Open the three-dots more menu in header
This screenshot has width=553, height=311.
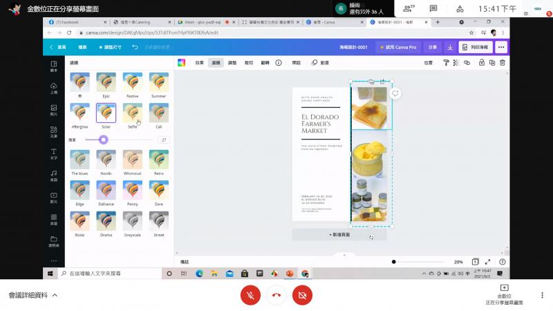[501, 47]
